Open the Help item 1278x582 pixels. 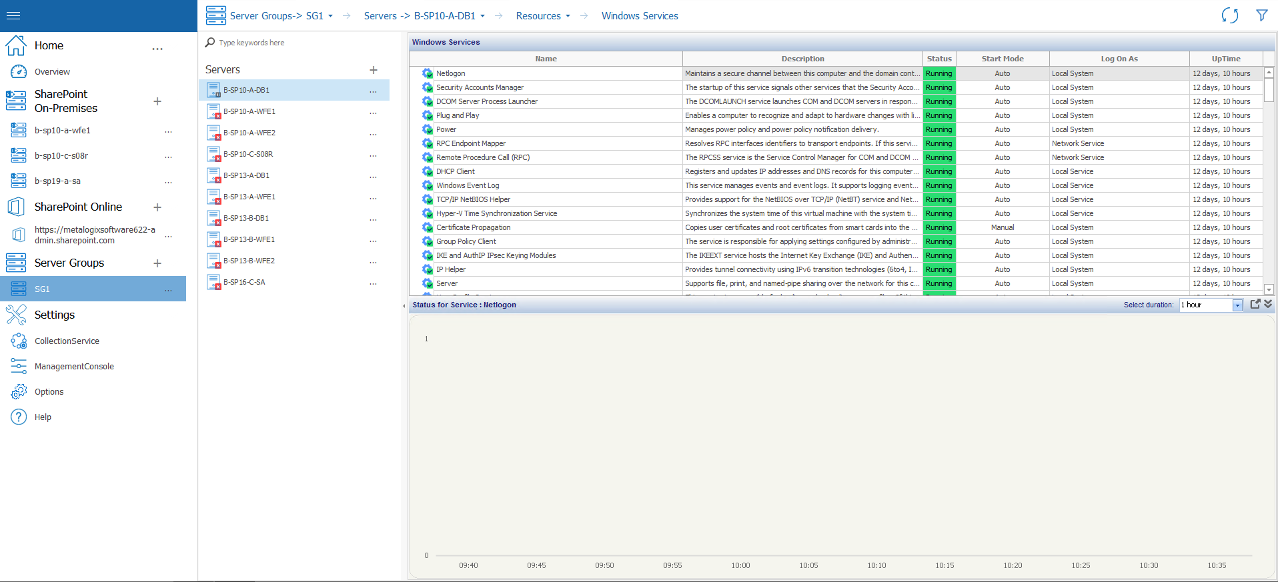click(43, 417)
